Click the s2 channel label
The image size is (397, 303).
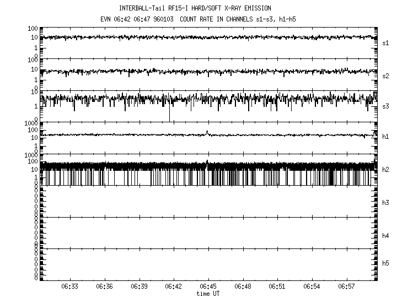(x=386, y=75)
